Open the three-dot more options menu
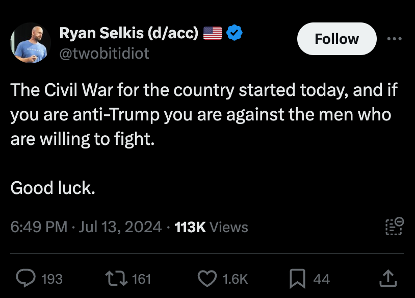This screenshot has height=298, width=415. (x=395, y=38)
